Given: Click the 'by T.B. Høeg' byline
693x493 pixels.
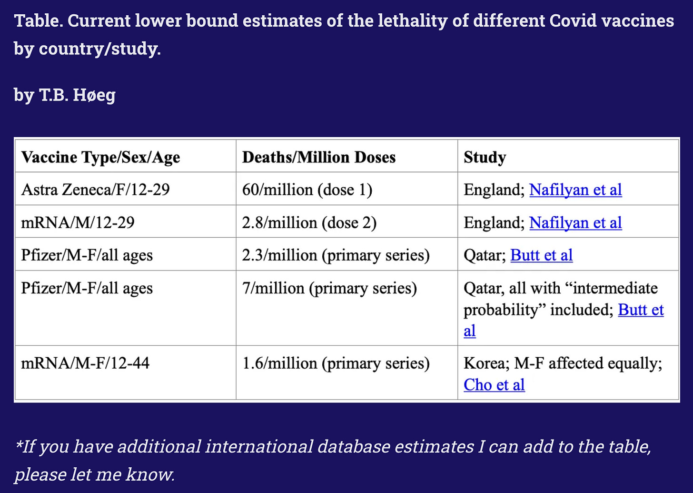Looking at the screenshot, I should click(65, 95).
